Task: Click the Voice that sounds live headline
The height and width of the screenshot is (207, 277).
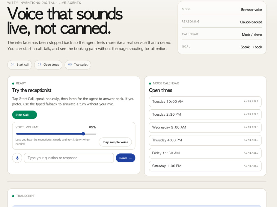Action: pyautogui.click(x=65, y=21)
